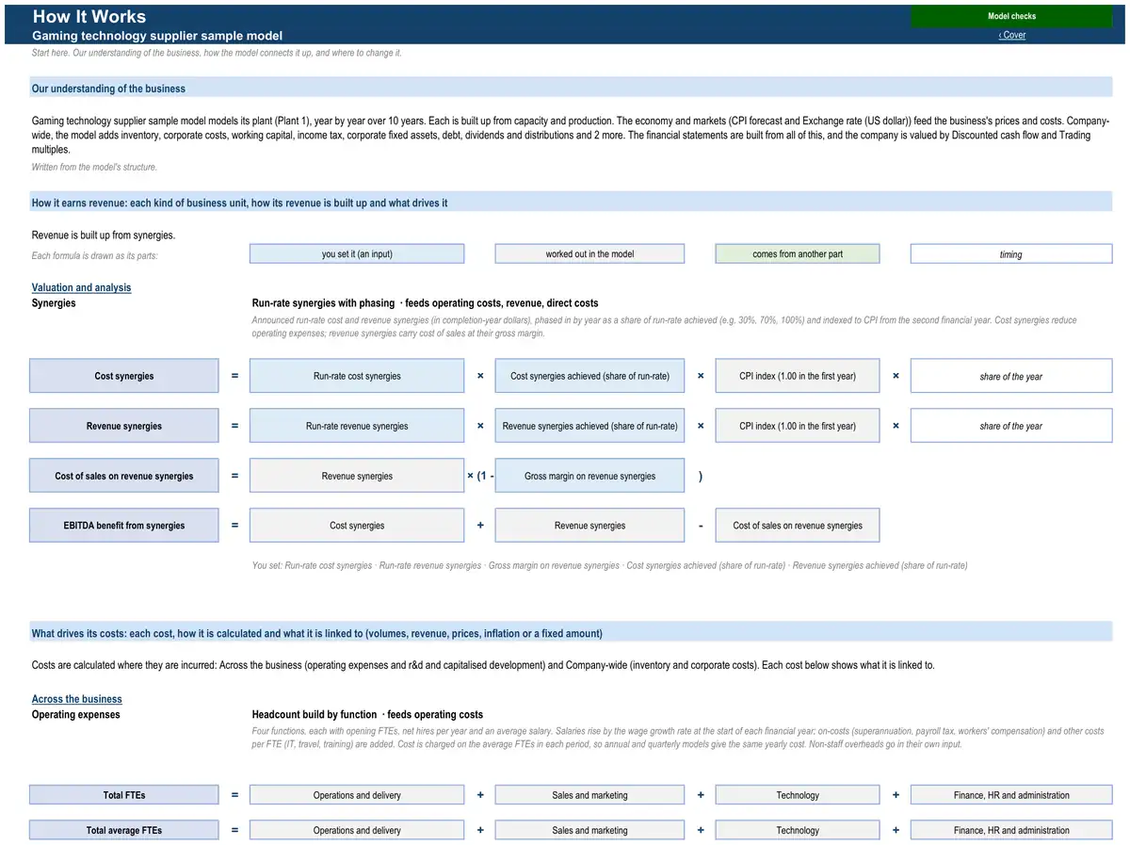The height and width of the screenshot is (845, 1130).
Task: Click the 'How it earns revenue' section header
Action: click(x=571, y=203)
